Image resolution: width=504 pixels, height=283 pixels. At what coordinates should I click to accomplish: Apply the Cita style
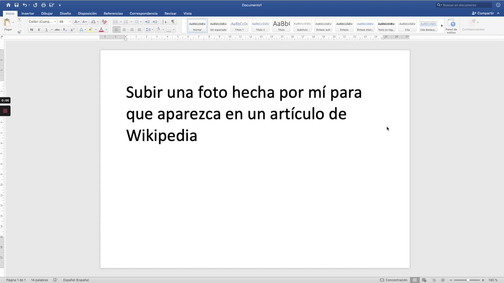coord(407,26)
